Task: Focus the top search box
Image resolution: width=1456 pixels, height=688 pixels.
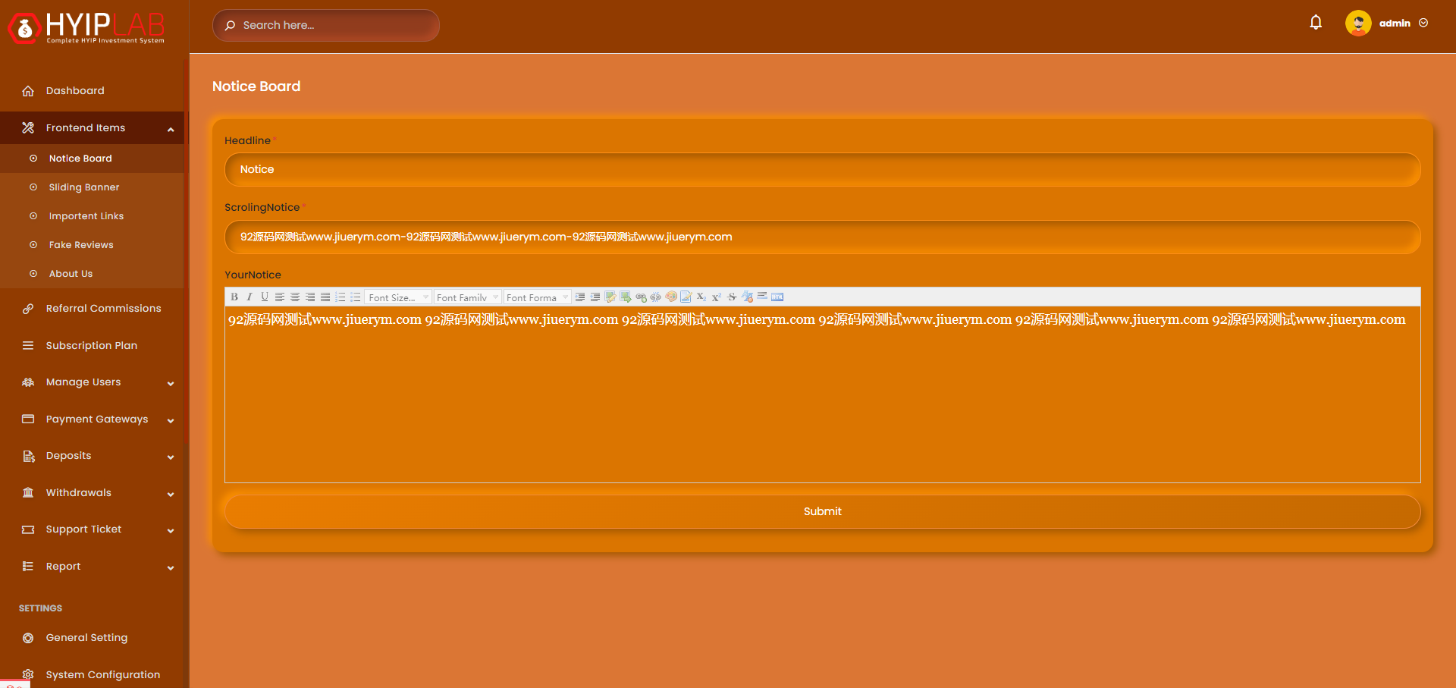Action: tap(326, 25)
